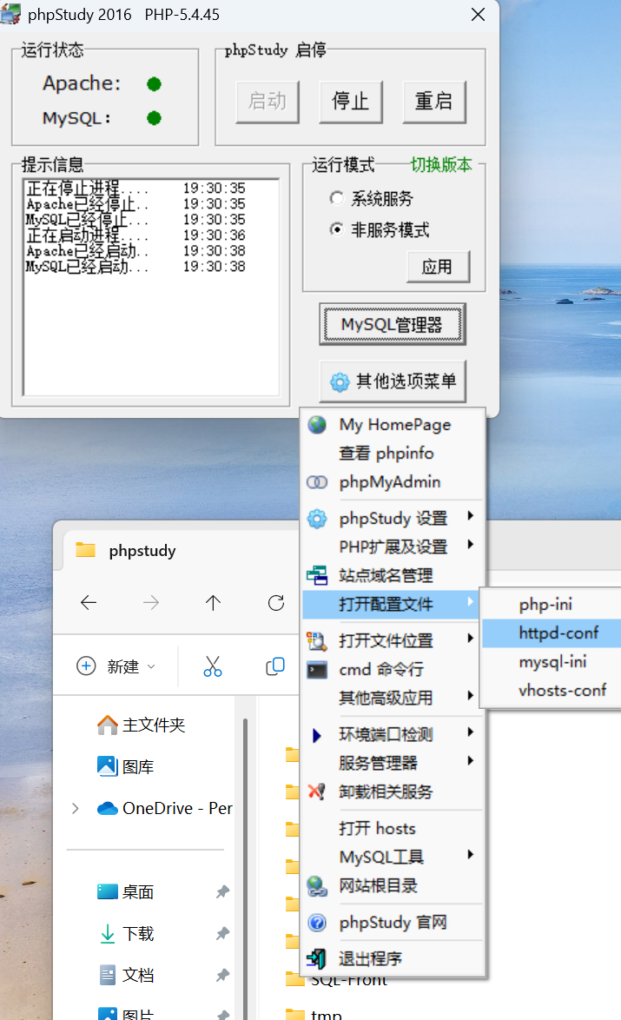The image size is (621, 1020).
Task: Expand the 打开文件位置 submenu
Action: 470,638
